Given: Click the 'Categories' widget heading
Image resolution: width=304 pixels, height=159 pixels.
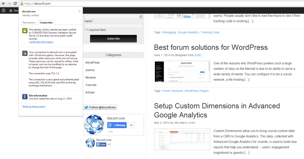Looking at the screenshot, I should pos(113,55).
